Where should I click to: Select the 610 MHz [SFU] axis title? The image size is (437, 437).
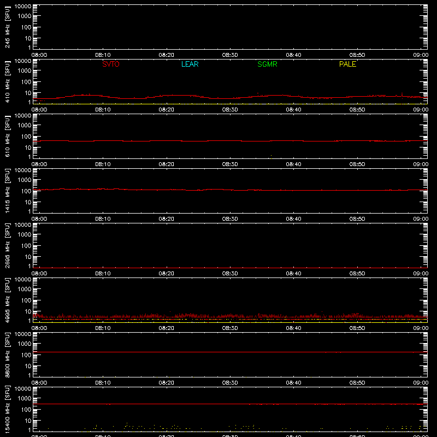tap(7, 136)
